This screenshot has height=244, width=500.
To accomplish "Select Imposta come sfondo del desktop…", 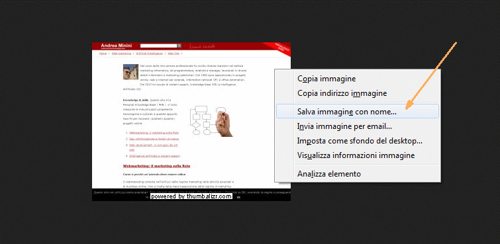I will pos(358,141).
